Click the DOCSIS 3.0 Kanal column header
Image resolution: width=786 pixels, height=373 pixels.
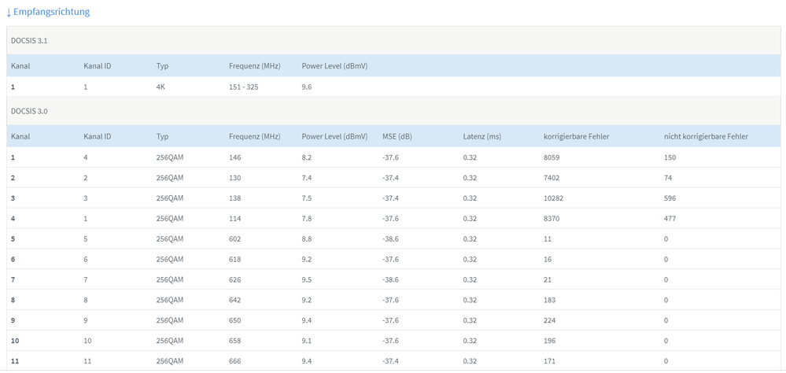pyautogui.click(x=20, y=136)
